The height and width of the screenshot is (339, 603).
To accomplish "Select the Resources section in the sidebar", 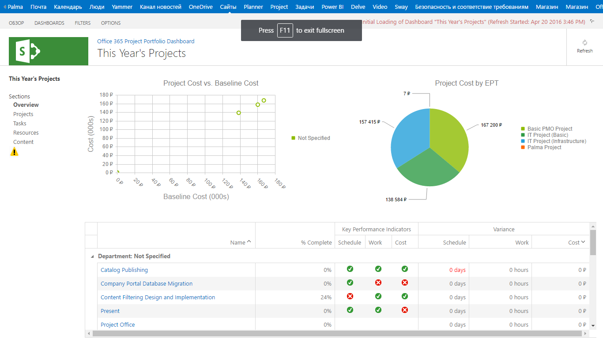I will [26, 132].
